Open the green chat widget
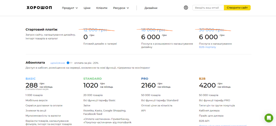Viewport: 276px width, 126px height. [x=268, y=118]
